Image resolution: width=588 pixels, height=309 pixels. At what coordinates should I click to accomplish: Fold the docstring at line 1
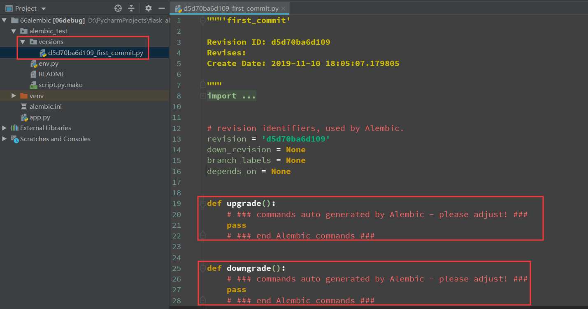click(x=202, y=20)
